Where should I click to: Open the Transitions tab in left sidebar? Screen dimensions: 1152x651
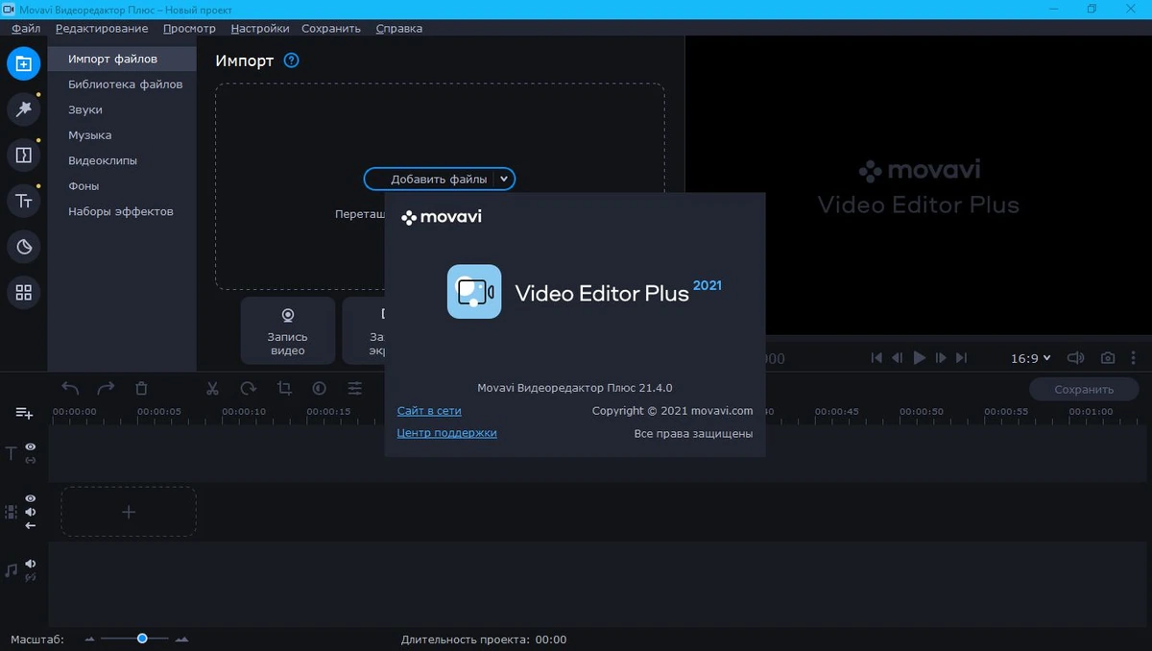click(24, 155)
